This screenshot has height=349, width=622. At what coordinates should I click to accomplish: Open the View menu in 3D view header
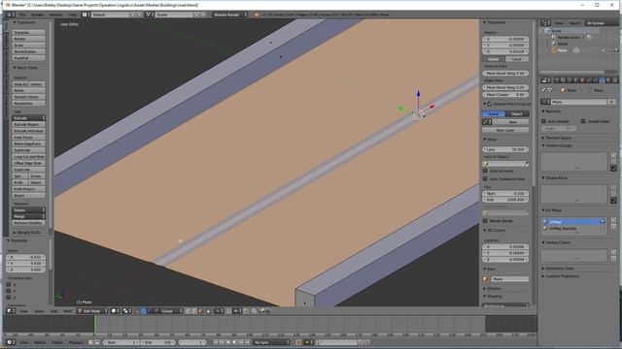coord(23,311)
